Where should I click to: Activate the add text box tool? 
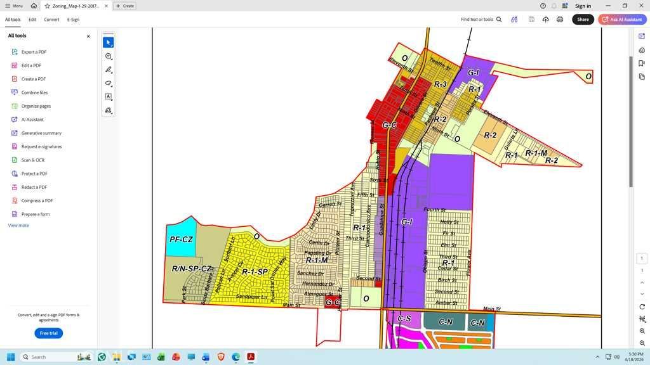pos(109,97)
